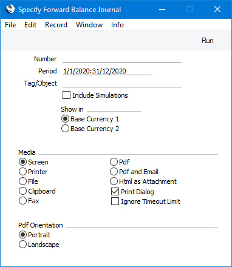Image resolution: width=232 pixels, height=267 pixels.
Task: Choose Screen as media output
Action: pos(22,162)
